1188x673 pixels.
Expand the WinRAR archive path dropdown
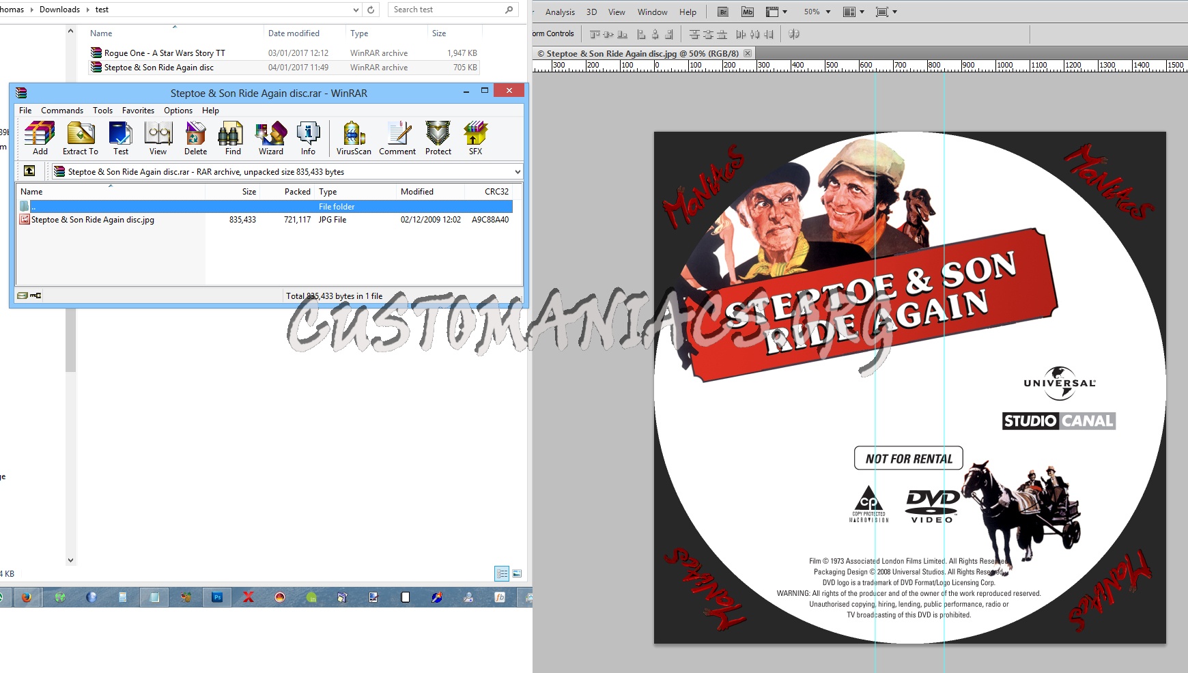click(x=517, y=172)
